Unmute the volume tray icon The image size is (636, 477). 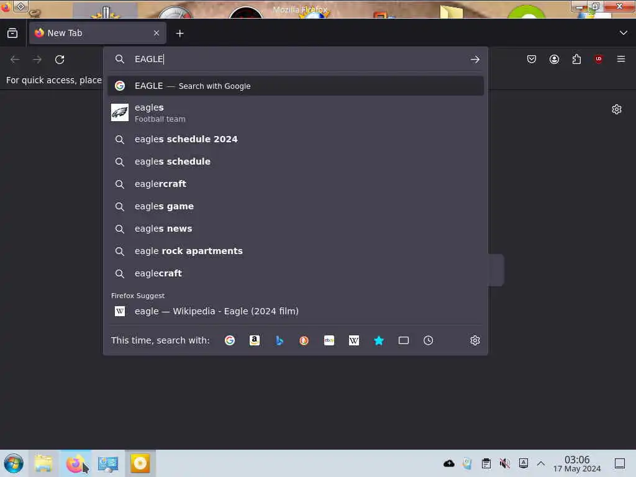(x=504, y=463)
